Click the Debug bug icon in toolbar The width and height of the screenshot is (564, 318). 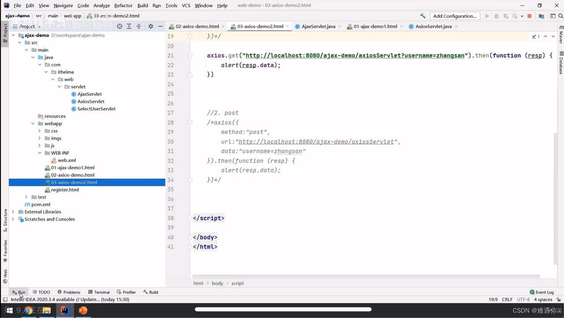497,16
